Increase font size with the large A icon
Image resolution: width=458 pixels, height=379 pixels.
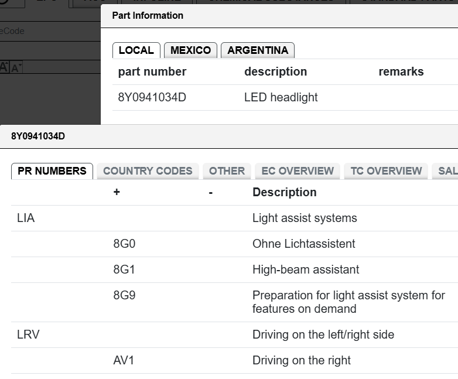coord(4,67)
